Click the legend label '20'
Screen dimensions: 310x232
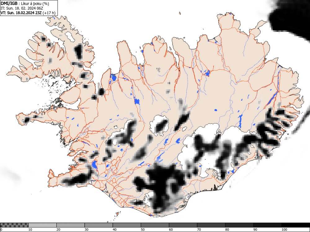point(58,230)
